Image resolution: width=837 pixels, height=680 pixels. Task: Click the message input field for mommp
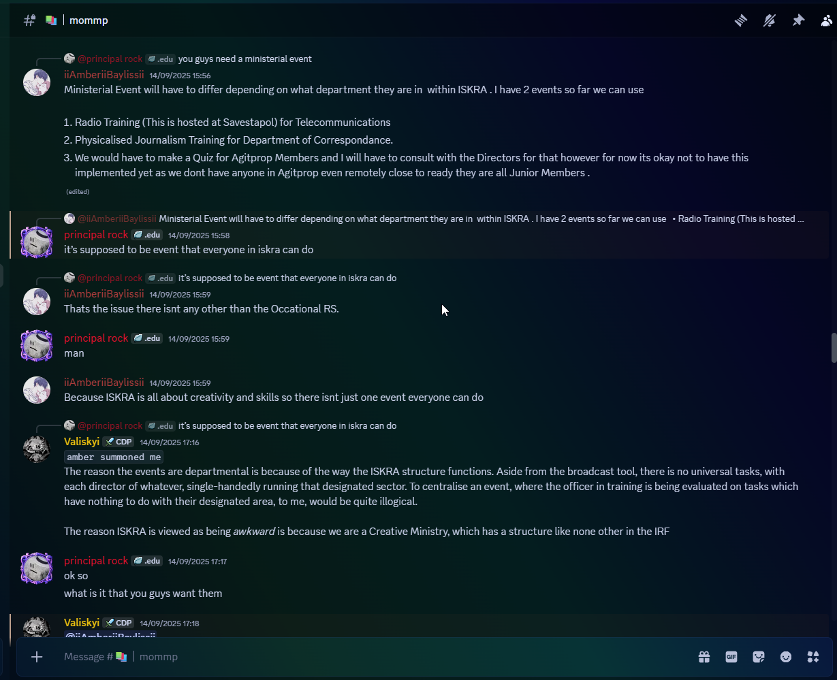(375, 657)
